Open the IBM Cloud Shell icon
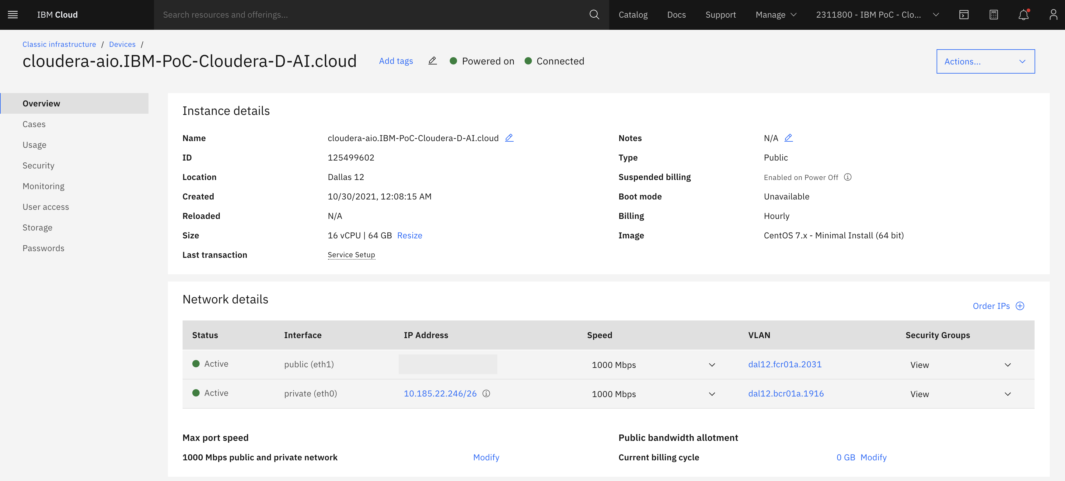Screen dimensions: 1065x481 tap(964, 15)
